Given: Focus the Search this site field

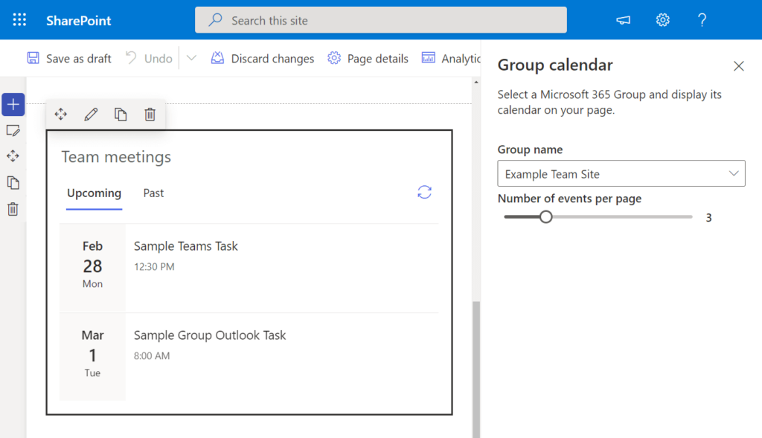Looking at the screenshot, I should pyautogui.click(x=381, y=20).
